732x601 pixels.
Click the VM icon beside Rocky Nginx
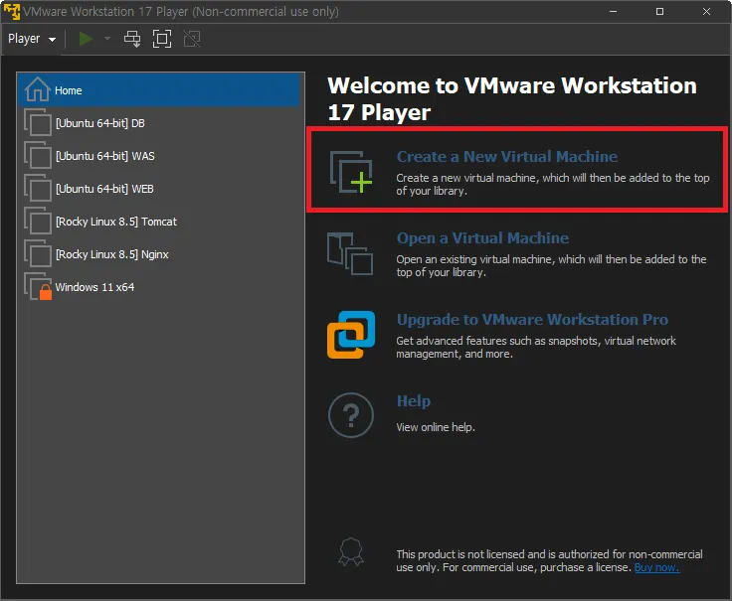click(38, 253)
